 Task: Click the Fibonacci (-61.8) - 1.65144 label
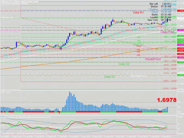coord(170,69)
